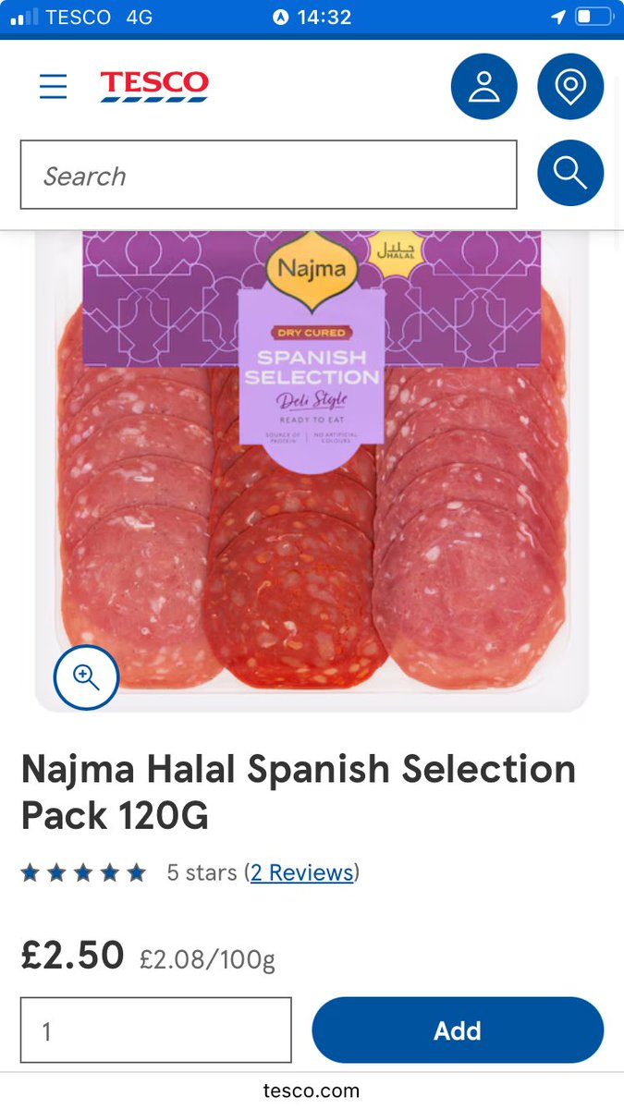Add the Najma pack to basket

click(458, 1030)
